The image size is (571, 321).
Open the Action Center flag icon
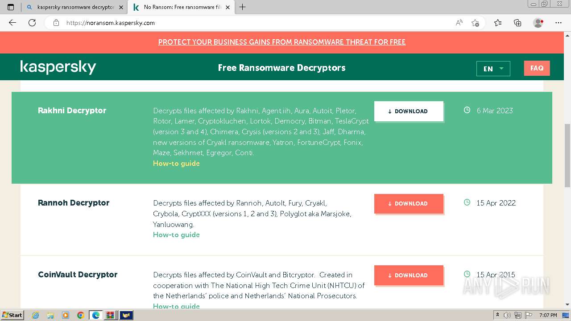pos(529,315)
